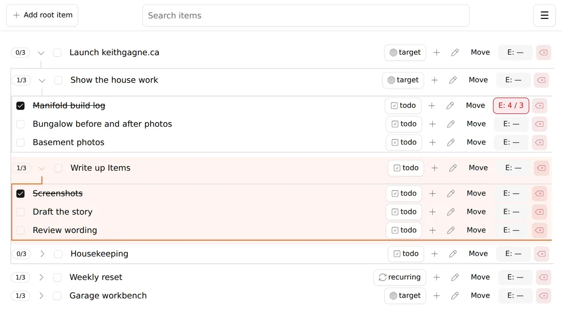Add a child to Launch keithgagne.ca
The image size is (562, 327).
436,53
